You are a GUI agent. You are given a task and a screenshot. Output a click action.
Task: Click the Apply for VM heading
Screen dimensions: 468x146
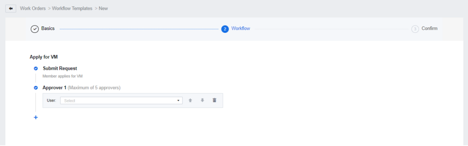[x=44, y=57]
